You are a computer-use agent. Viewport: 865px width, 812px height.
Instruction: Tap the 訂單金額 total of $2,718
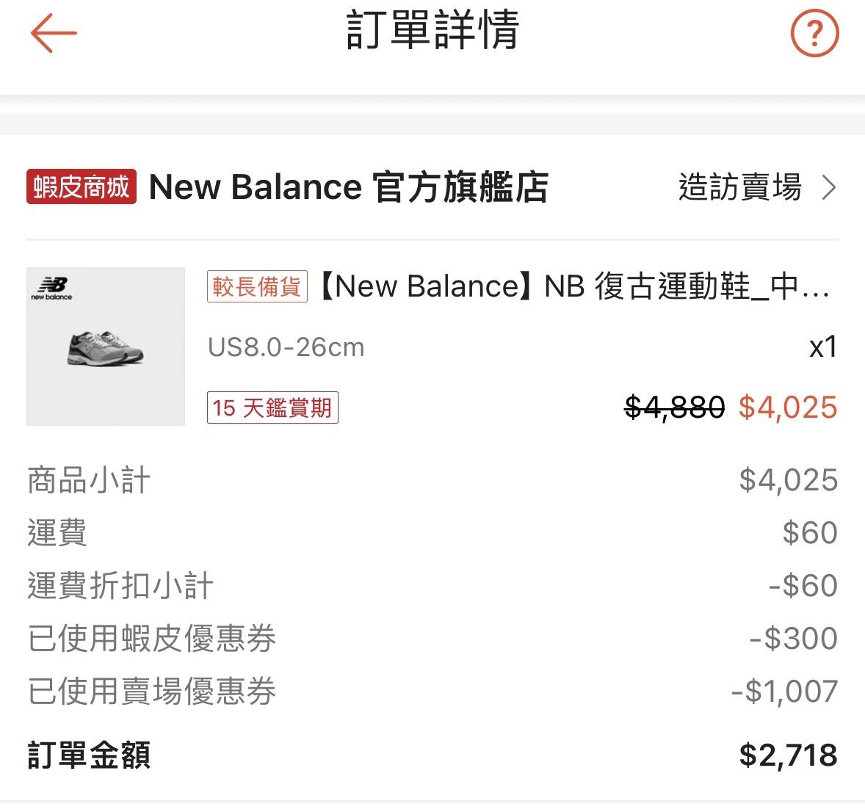point(788,755)
